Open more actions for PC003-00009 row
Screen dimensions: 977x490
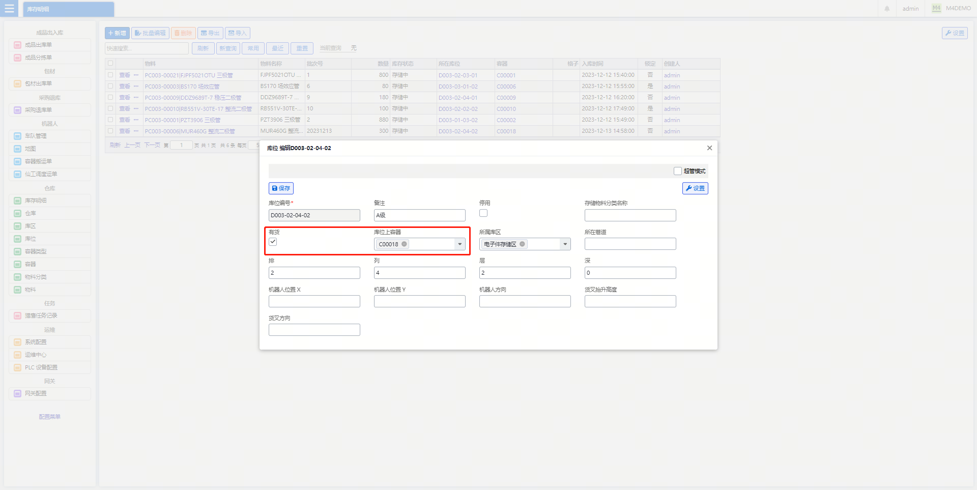click(136, 97)
